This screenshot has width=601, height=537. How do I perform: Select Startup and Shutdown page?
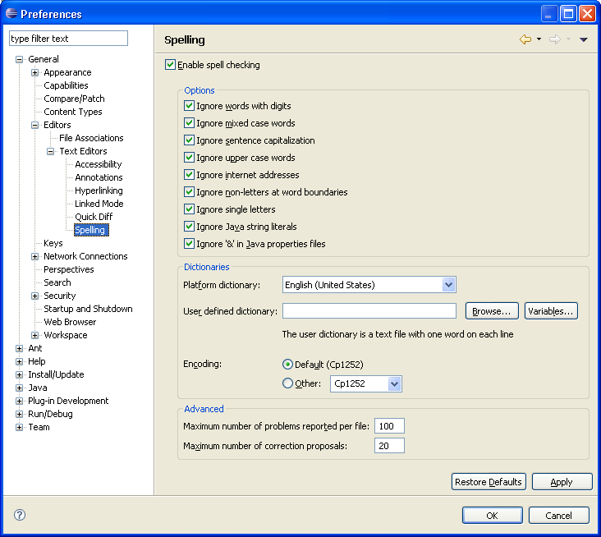click(88, 309)
